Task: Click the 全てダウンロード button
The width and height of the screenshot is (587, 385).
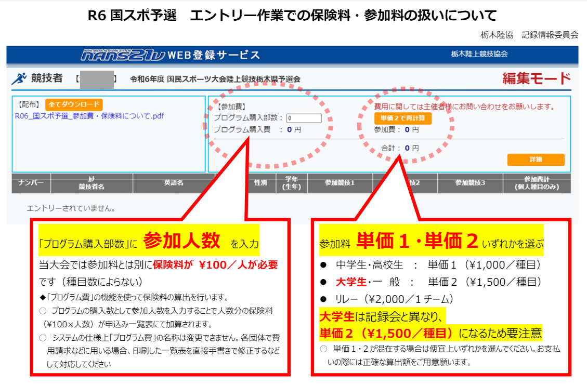Action: tap(74, 104)
